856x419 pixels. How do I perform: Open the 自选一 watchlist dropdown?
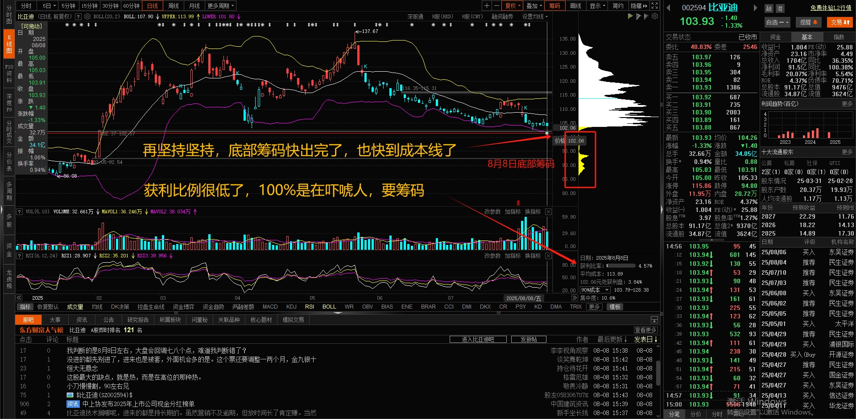coord(777,22)
